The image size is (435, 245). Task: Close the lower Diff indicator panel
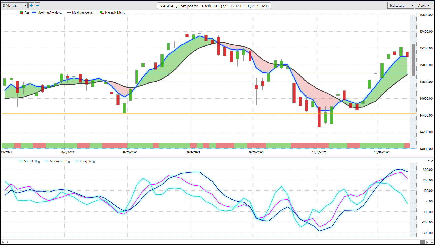tap(433, 161)
